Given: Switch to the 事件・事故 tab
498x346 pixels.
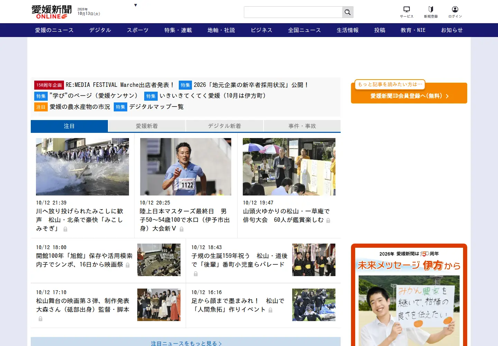Looking at the screenshot, I should click(302, 126).
